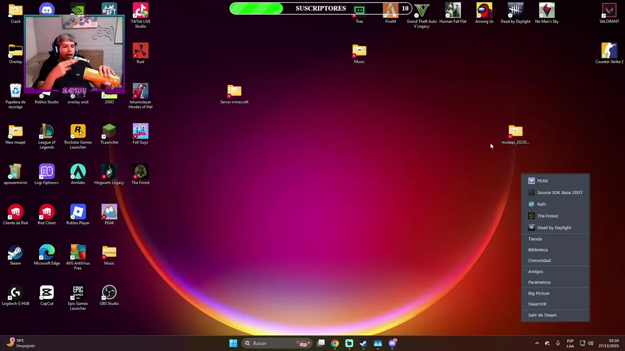Open Tienda from the Steam menu

[x=556, y=239]
